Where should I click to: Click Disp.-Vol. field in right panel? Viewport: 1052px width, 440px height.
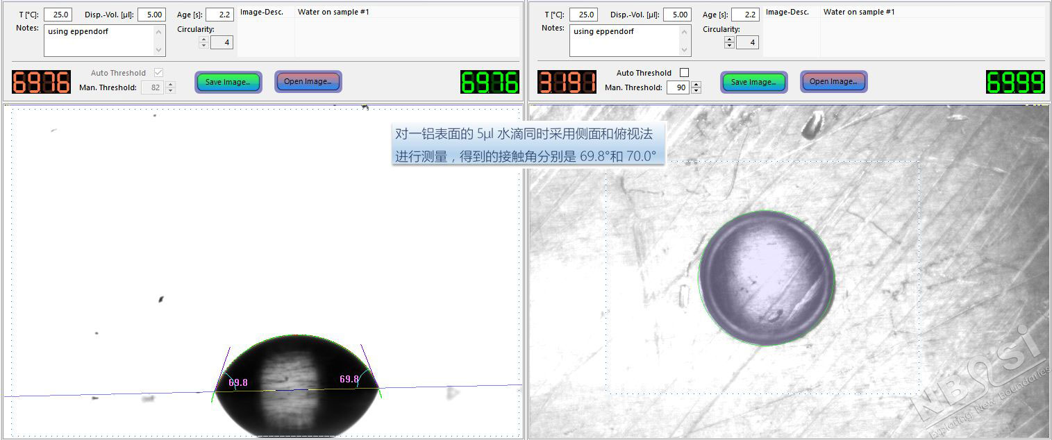[676, 15]
